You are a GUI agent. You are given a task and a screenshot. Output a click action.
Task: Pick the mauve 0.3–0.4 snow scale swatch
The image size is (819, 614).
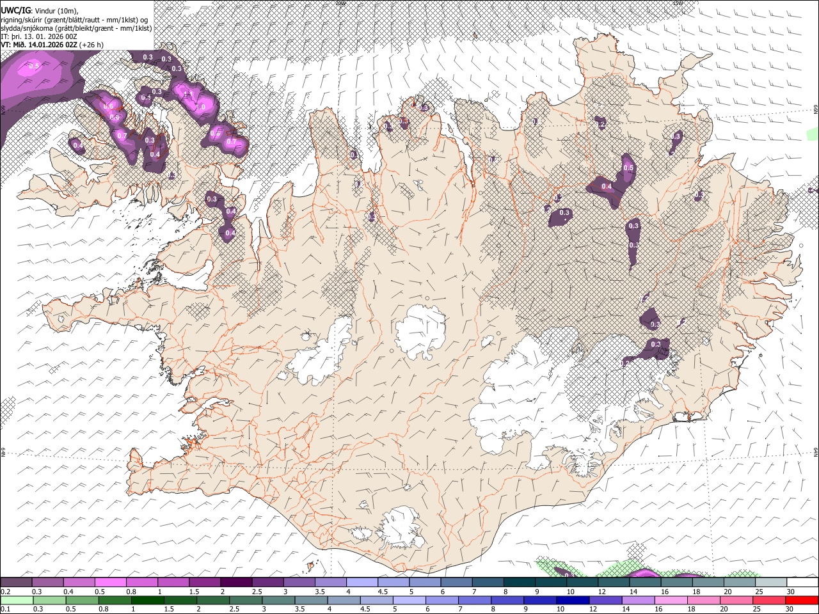(x=48, y=582)
